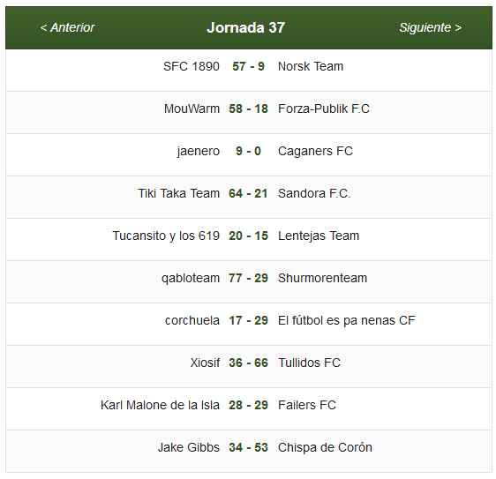The width and height of the screenshot is (496, 479).
Task: Open the 64 - 21 match score
Action: 248,194
